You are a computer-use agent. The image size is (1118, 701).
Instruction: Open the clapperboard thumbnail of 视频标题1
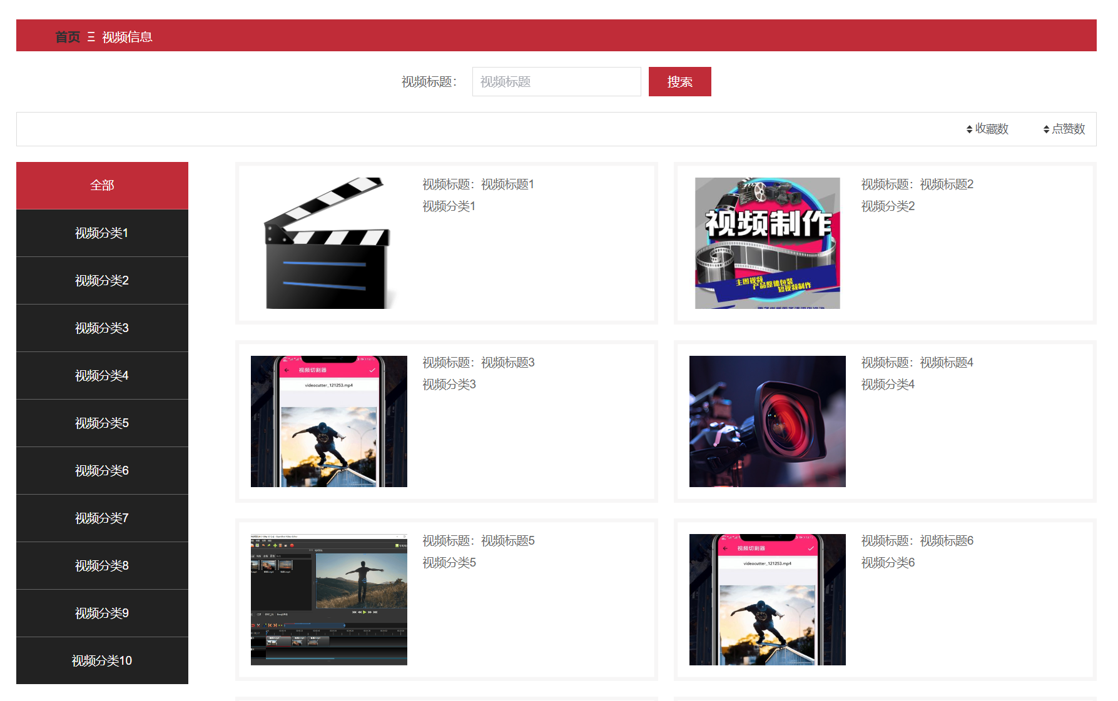coord(328,243)
